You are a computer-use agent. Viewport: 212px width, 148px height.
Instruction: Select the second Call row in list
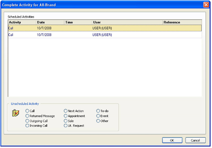tap(104, 35)
